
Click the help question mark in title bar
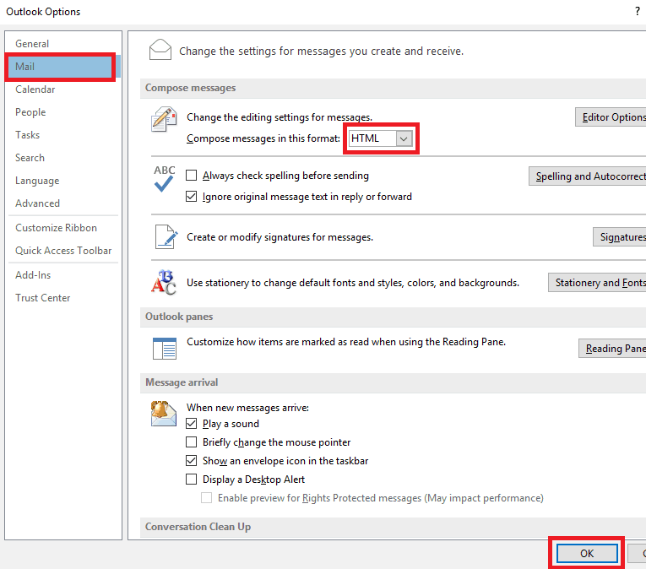pos(638,11)
